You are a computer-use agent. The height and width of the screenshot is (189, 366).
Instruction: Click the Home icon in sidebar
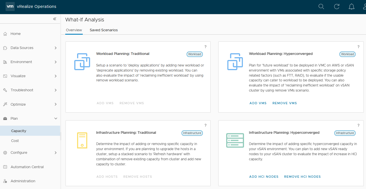coord(5,34)
